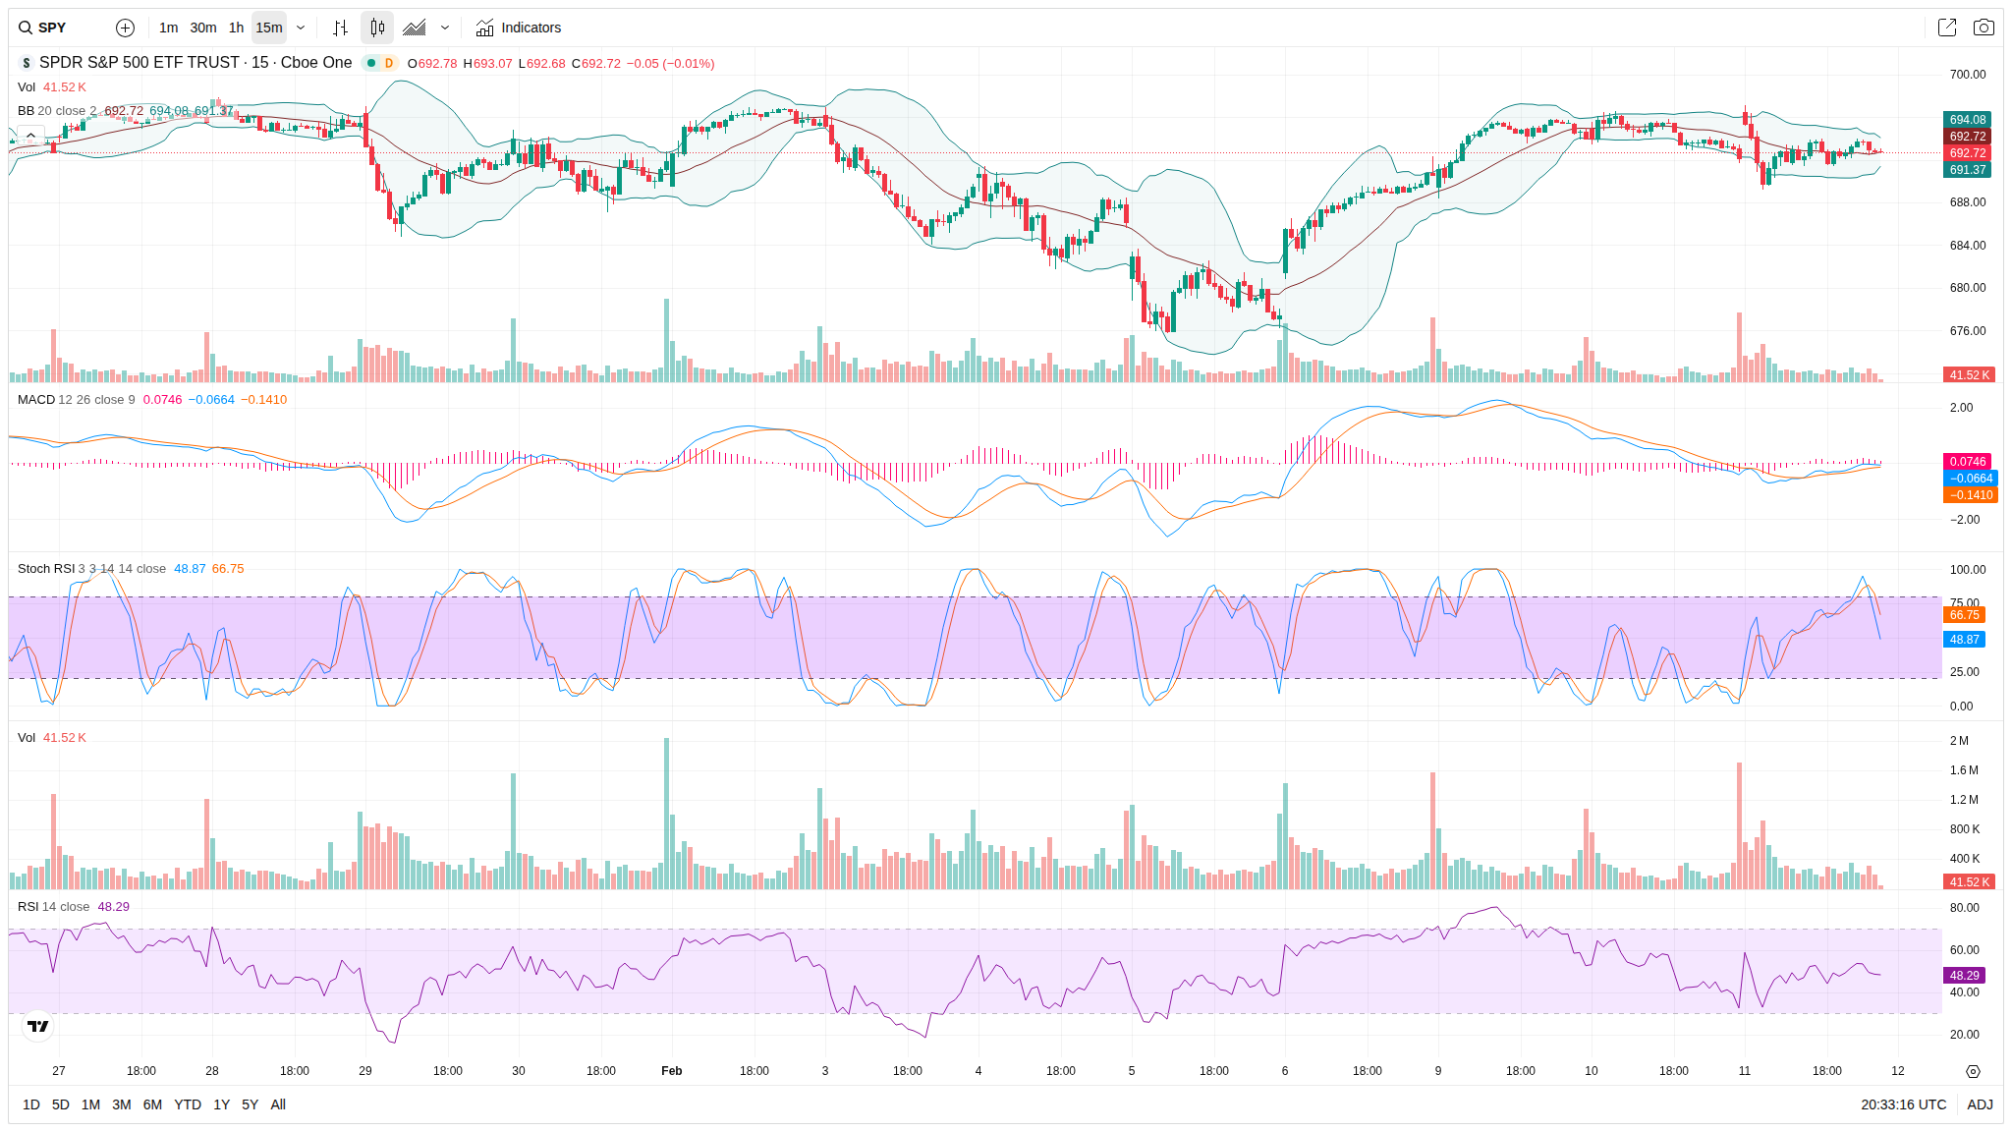Select the 1Y date range tab
The image size is (2012, 1132).
click(x=221, y=1104)
